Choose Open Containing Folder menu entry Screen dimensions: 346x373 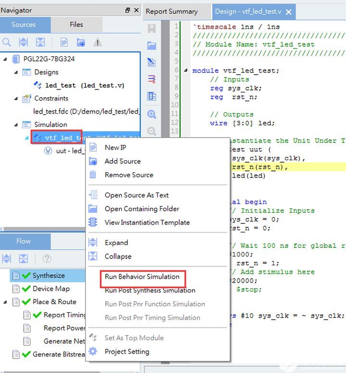(x=142, y=209)
